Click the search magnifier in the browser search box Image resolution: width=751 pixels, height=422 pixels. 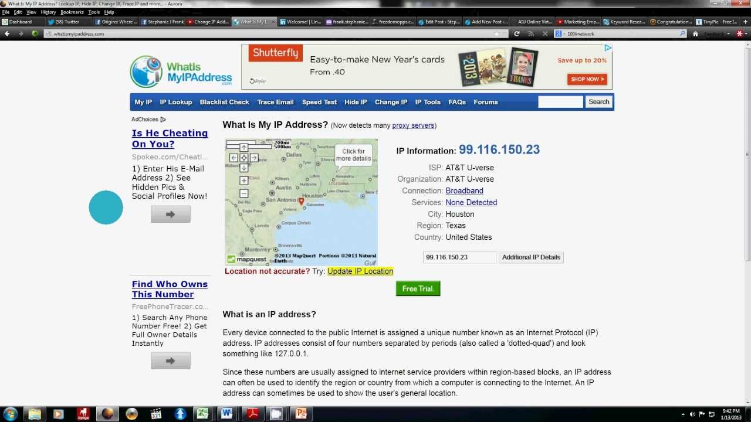coord(682,33)
